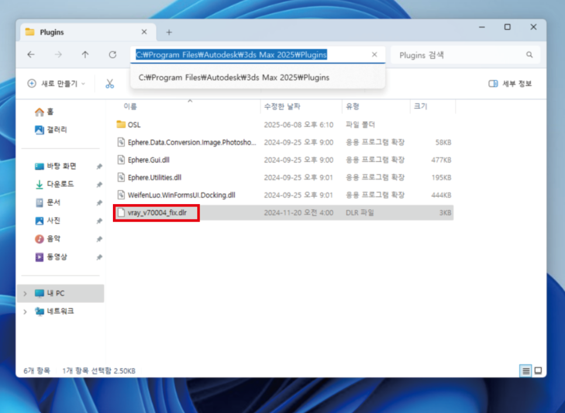The width and height of the screenshot is (565, 413).
Task: Open 문서 in the sidebar
Action: pyautogui.click(x=47, y=202)
